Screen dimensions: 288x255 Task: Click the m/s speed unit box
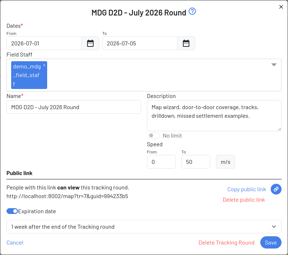[x=226, y=162]
